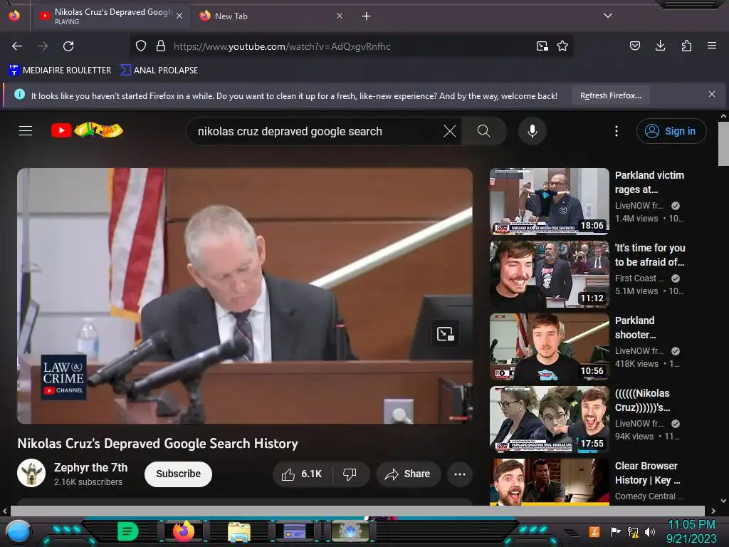Bookmark this page with the star icon
Image resolution: width=729 pixels, height=547 pixels.
(x=562, y=46)
